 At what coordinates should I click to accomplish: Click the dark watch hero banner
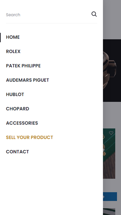112,70
